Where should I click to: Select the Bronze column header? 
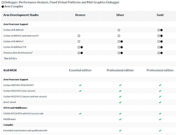tap(80, 15)
